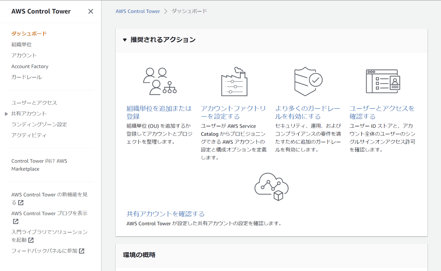
Task: Open ランディングゾーン設定 in the sidebar
Action: [39, 124]
